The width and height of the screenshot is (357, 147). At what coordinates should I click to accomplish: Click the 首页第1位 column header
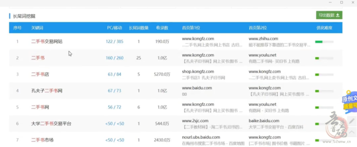(x=191, y=28)
